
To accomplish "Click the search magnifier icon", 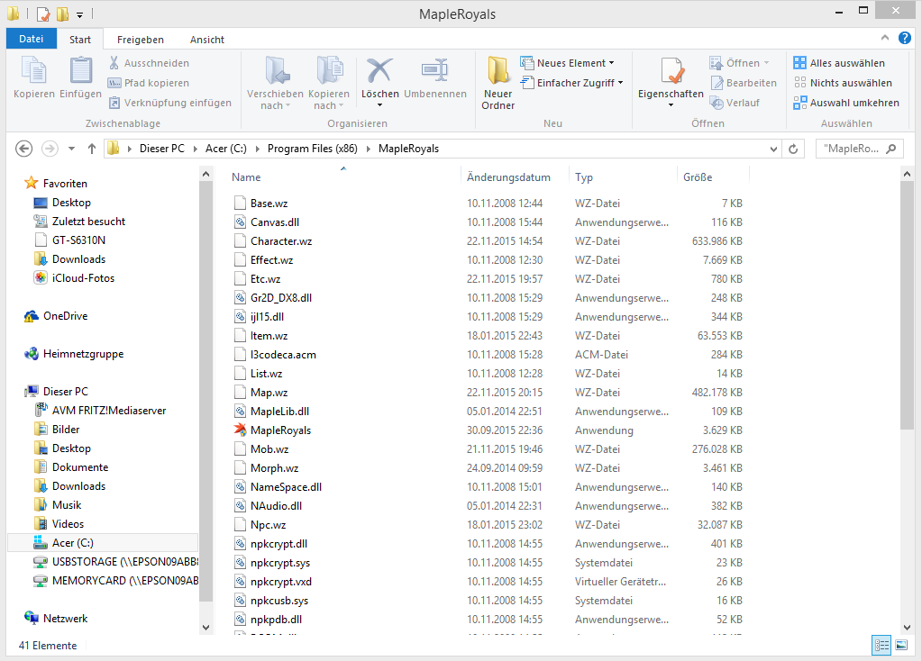I will (891, 149).
